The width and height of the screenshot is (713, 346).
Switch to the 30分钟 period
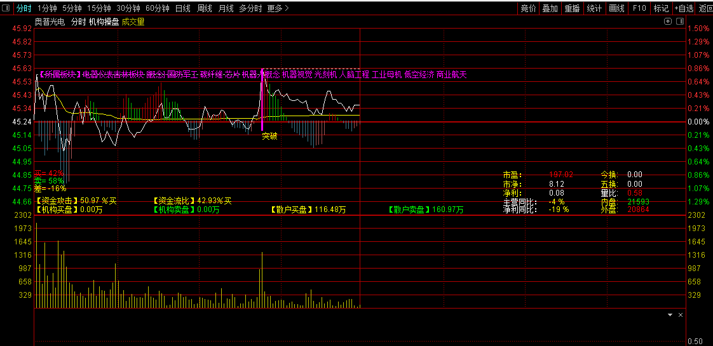click(128, 8)
